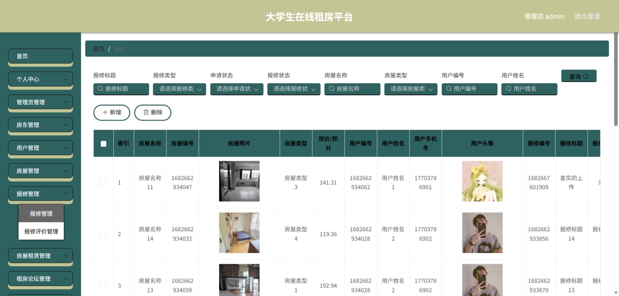Click the search icon in 房屋名称 field
Screen dimensions: 619x296
pyautogui.click(x=331, y=89)
